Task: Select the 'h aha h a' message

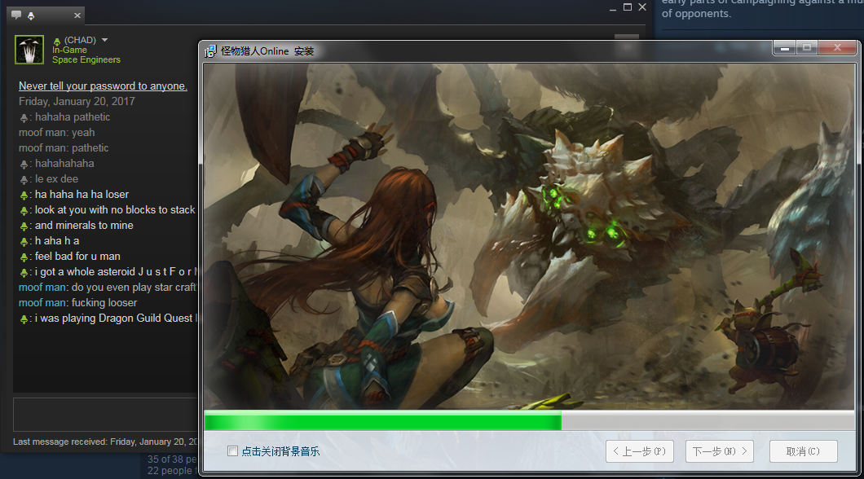Action: (x=57, y=240)
